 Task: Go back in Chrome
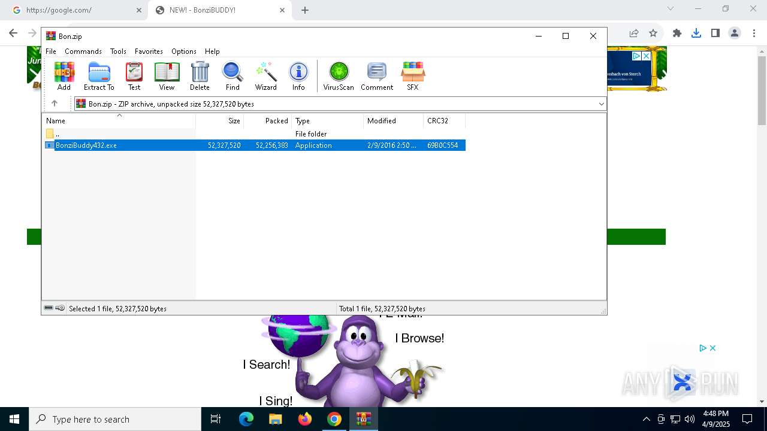pyautogui.click(x=13, y=33)
